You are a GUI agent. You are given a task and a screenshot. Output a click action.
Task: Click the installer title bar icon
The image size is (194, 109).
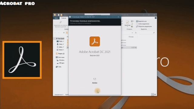tap(70, 17)
